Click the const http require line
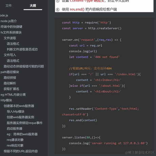156x156 pixels. 86,23
